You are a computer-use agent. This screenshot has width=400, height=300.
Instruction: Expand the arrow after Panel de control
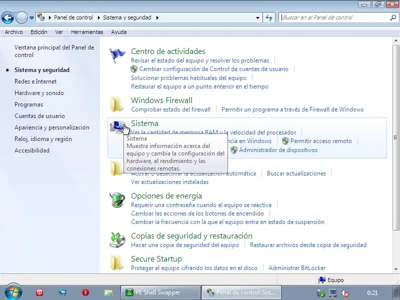pyautogui.click(x=98, y=17)
